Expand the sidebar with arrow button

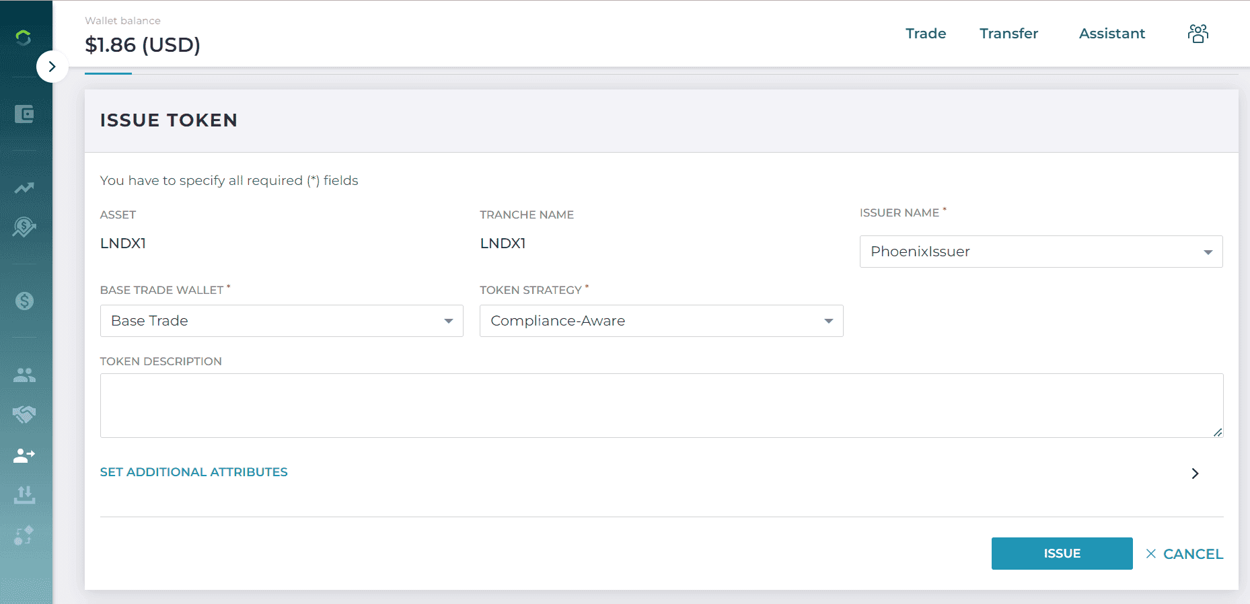click(52, 67)
